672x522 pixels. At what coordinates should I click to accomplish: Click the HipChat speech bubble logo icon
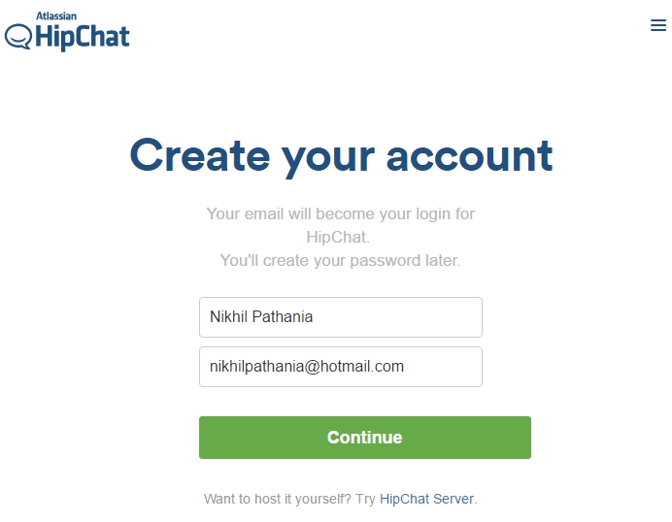[18, 37]
